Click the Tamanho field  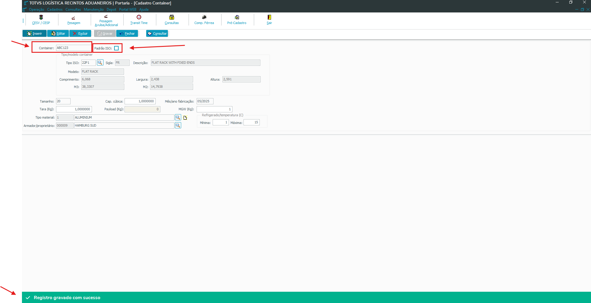pyautogui.click(x=63, y=101)
